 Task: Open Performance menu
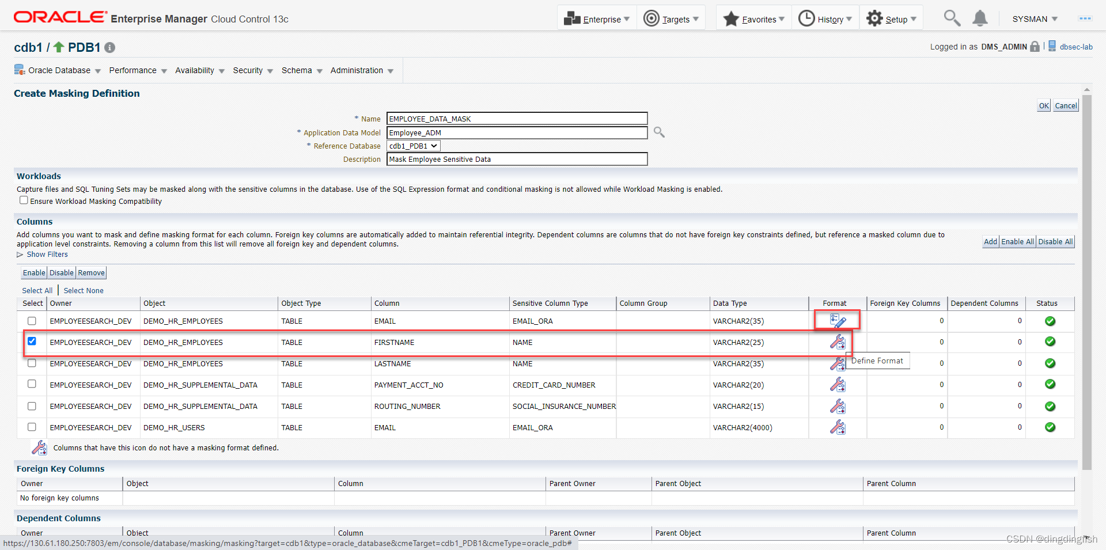pyautogui.click(x=138, y=70)
